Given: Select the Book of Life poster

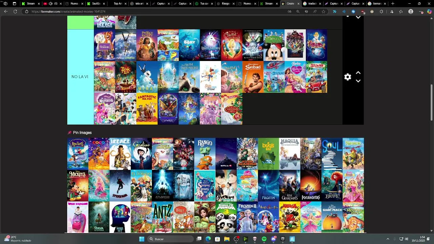Looking at the screenshot, I should [125, 77].
